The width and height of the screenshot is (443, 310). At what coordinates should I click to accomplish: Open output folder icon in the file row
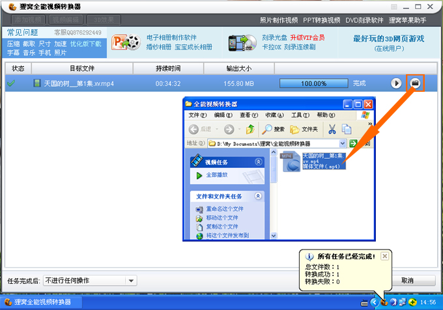415,83
